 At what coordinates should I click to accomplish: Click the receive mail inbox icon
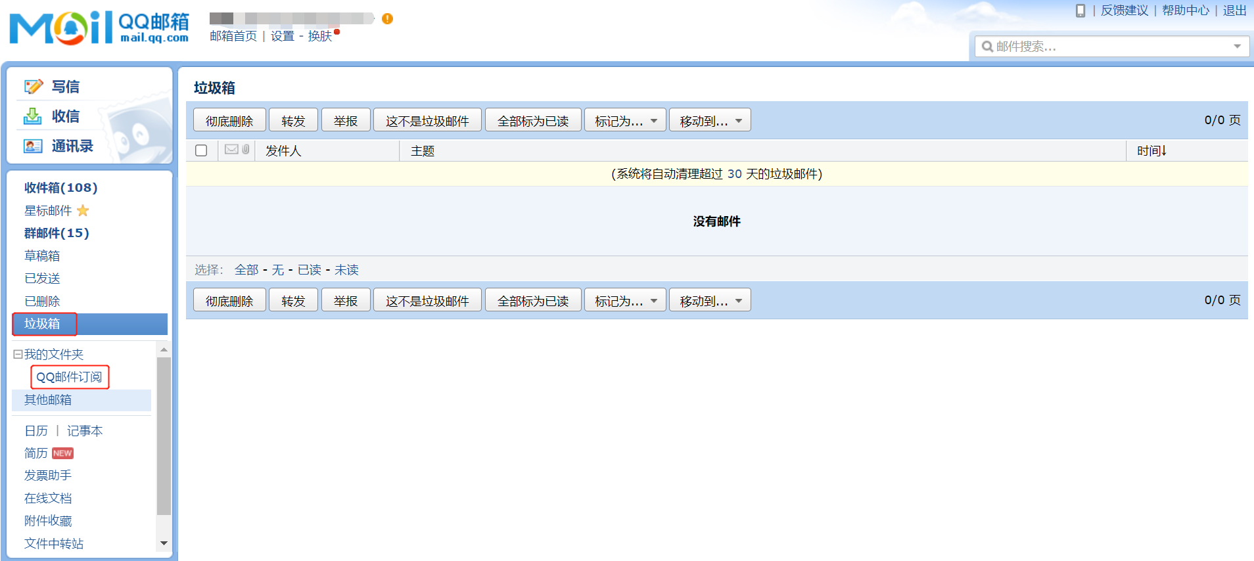(33, 116)
